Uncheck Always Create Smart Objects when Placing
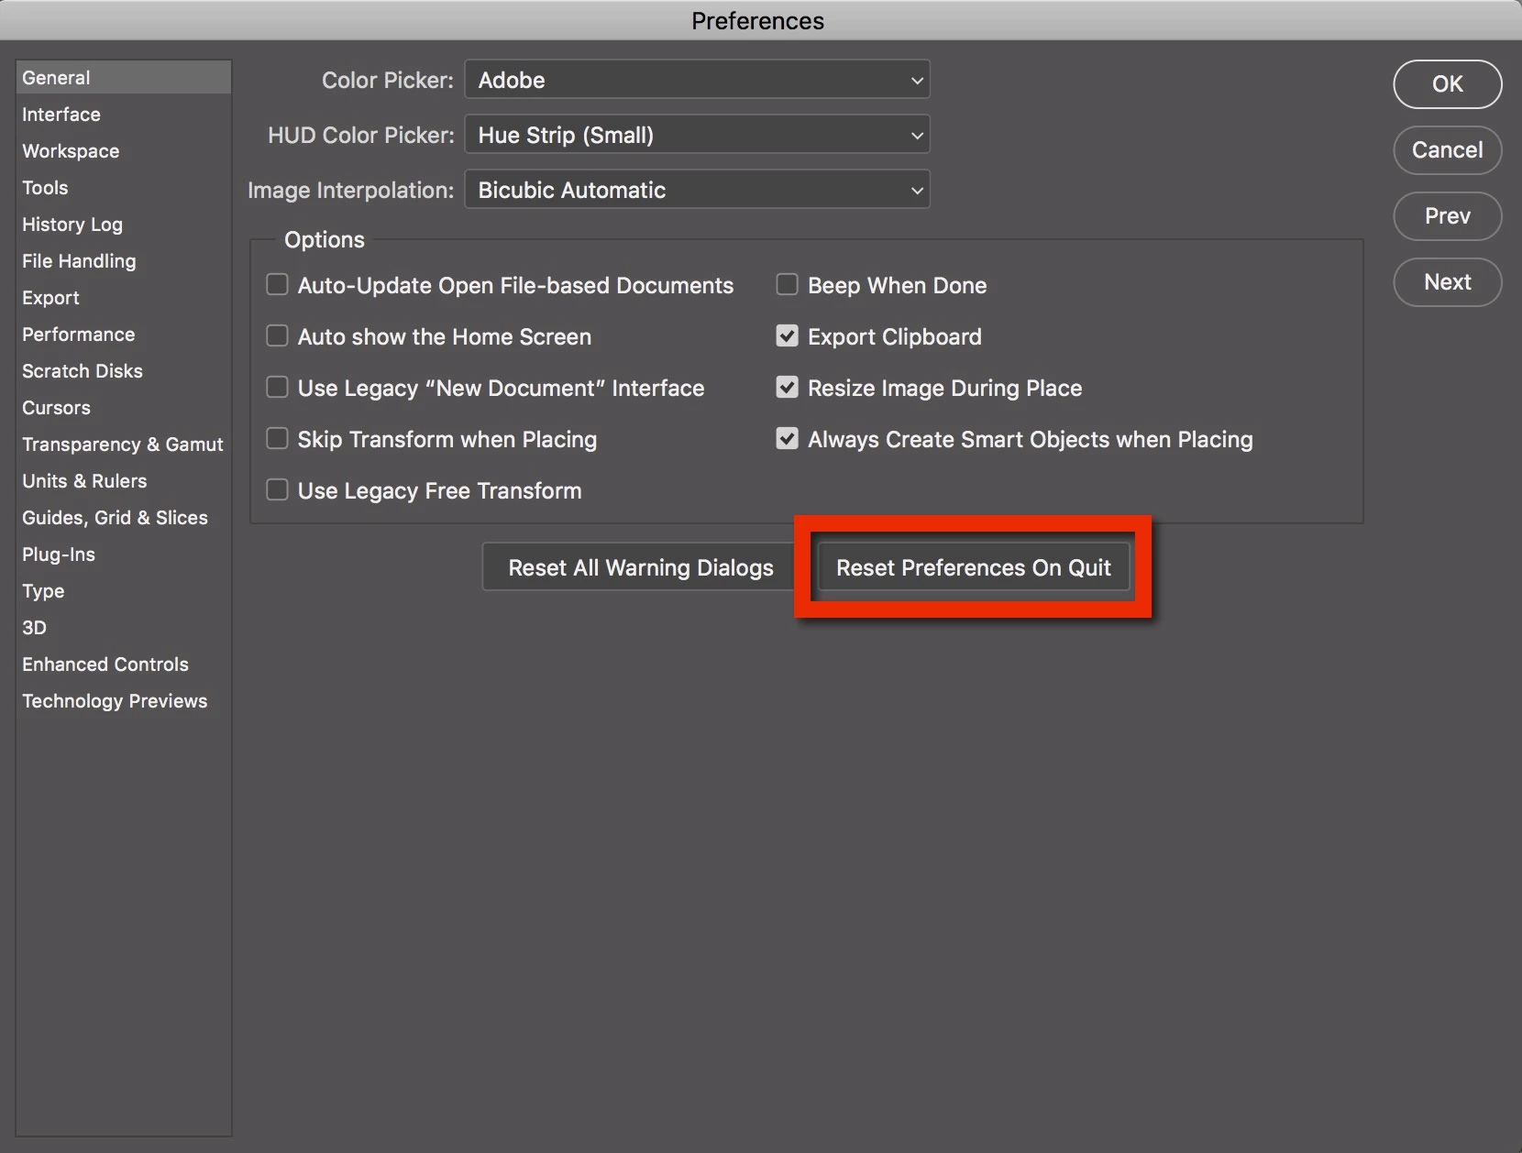Image resolution: width=1522 pixels, height=1153 pixels. pyautogui.click(x=787, y=439)
